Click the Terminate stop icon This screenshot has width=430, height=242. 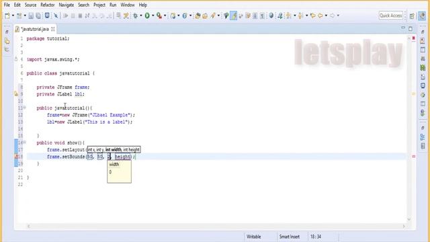pos(80,15)
